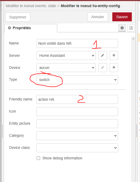
Task: Click the scroll up arrow in panel
Action: coord(133,39)
